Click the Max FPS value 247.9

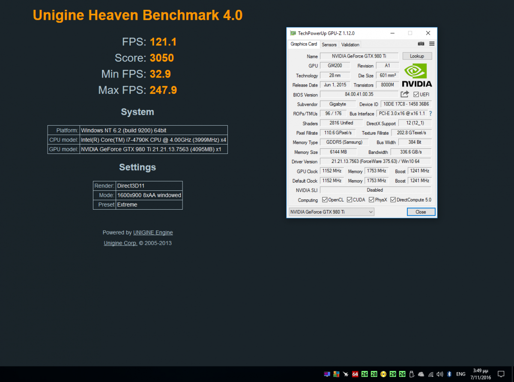coord(163,90)
